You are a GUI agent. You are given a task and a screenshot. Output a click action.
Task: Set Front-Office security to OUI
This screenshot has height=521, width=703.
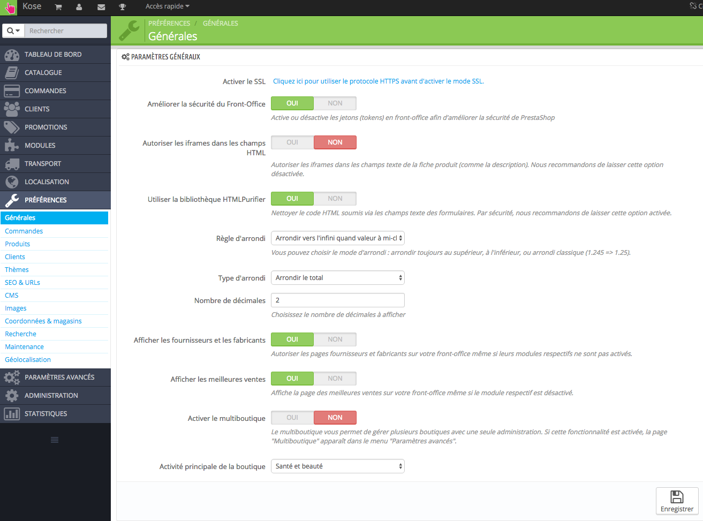pos(292,103)
